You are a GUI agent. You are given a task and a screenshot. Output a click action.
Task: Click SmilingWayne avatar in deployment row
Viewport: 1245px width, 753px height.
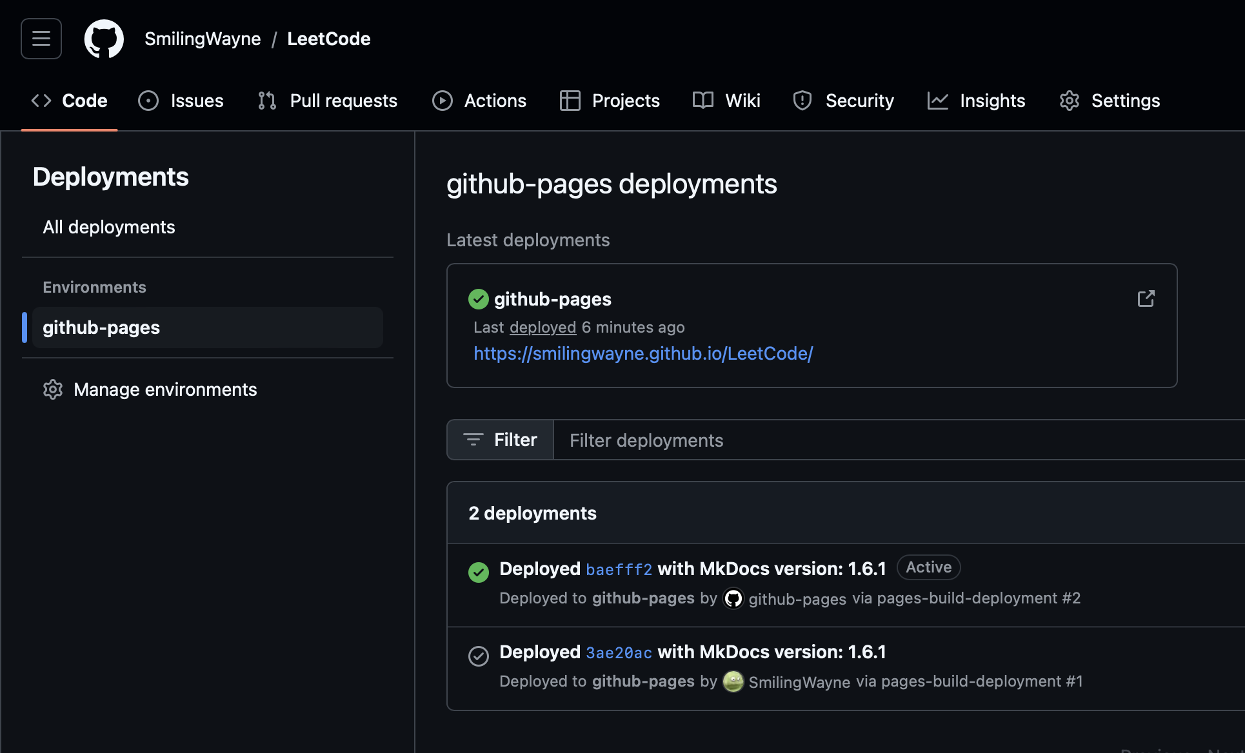point(733,681)
